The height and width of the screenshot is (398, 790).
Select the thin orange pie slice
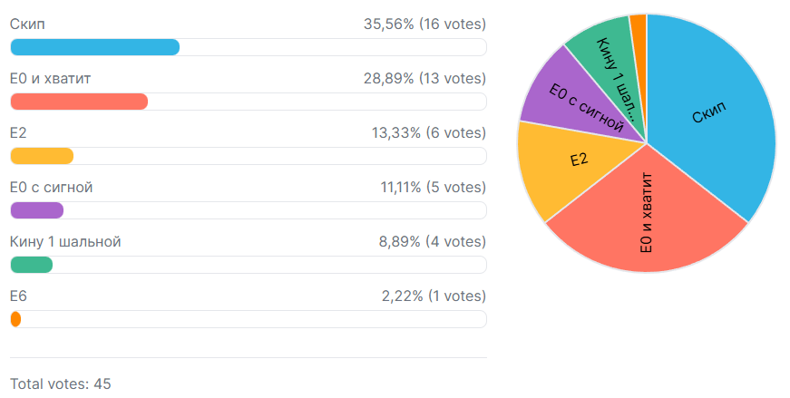point(639,27)
